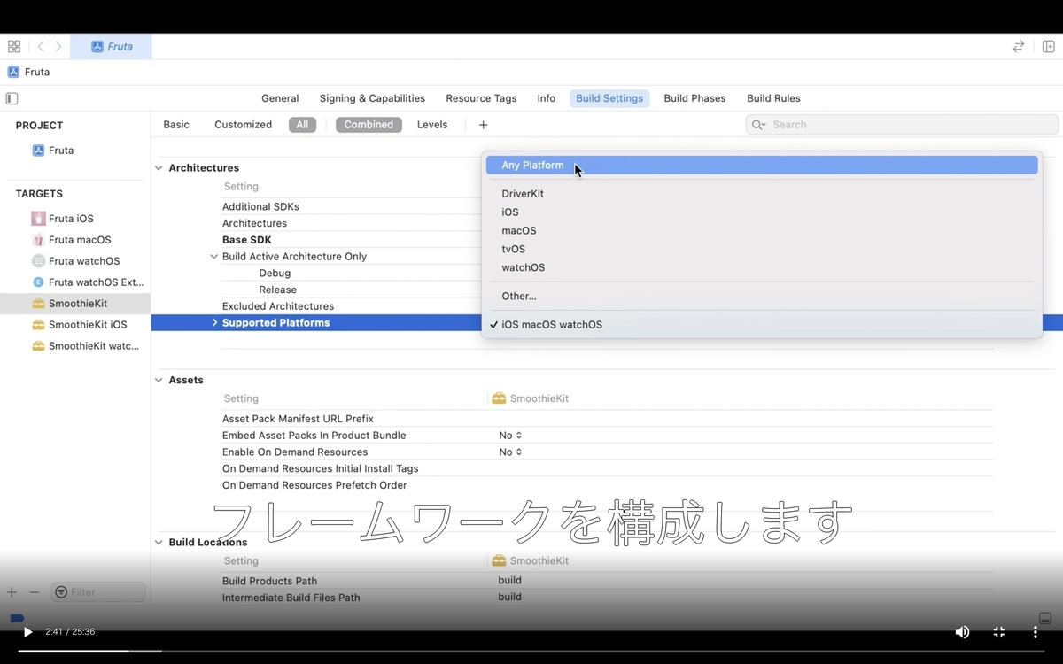Exit fullscreen with the collapse icon
The height and width of the screenshot is (664, 1063).
tap(998, 632)
